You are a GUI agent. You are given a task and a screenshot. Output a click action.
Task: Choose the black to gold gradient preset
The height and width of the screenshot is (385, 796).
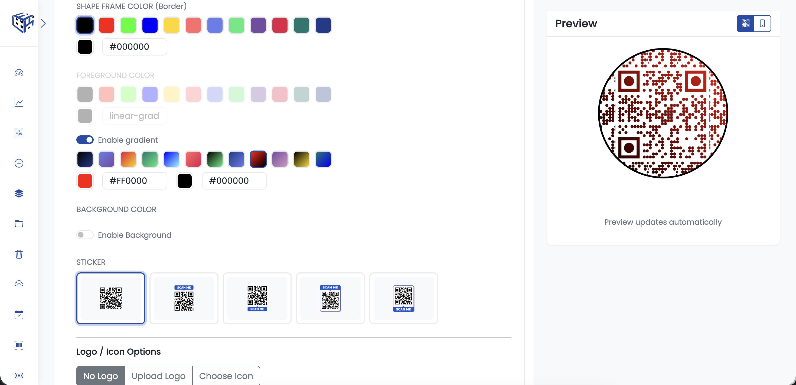pos(301,159)
